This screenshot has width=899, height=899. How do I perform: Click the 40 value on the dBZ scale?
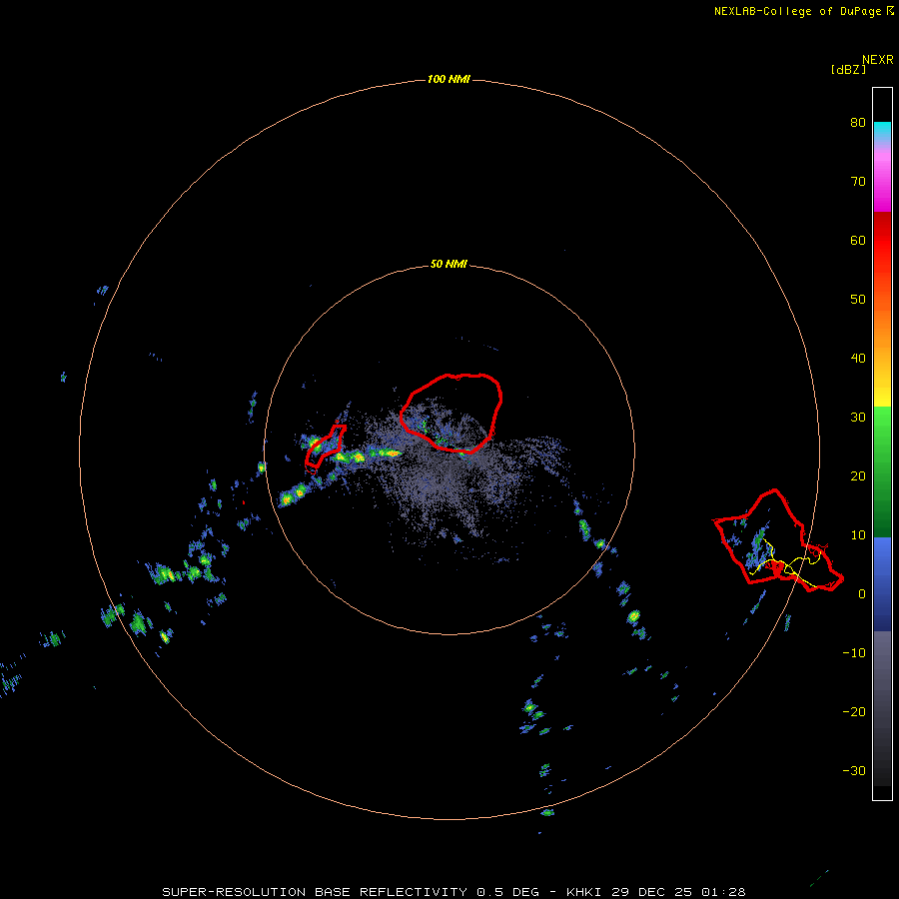point(858,359)
